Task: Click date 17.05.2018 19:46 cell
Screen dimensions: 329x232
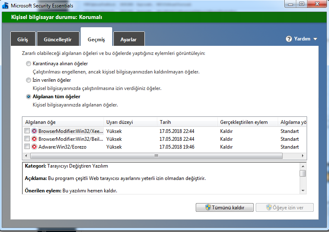Action: click(x=177, y=147)
